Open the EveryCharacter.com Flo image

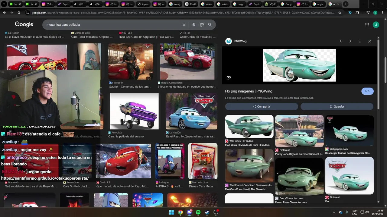point(299,177)
